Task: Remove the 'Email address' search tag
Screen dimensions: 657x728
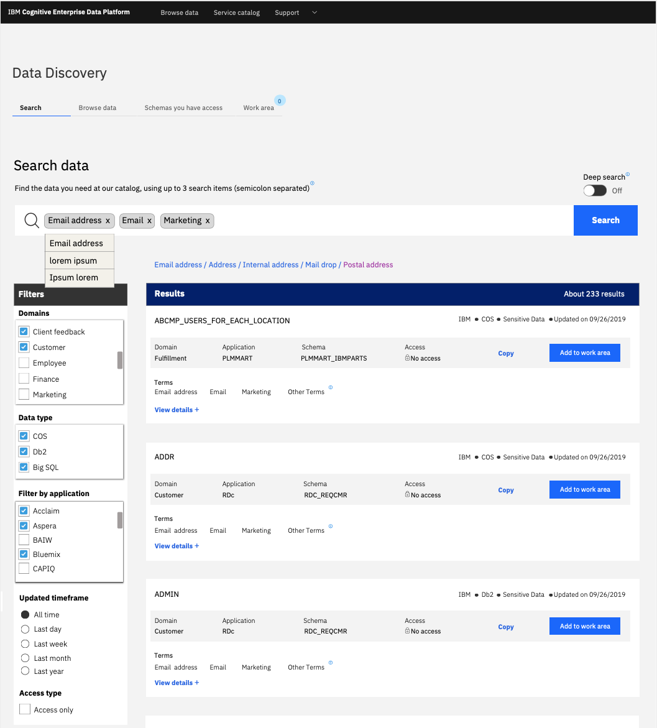Action: point(108,221)
